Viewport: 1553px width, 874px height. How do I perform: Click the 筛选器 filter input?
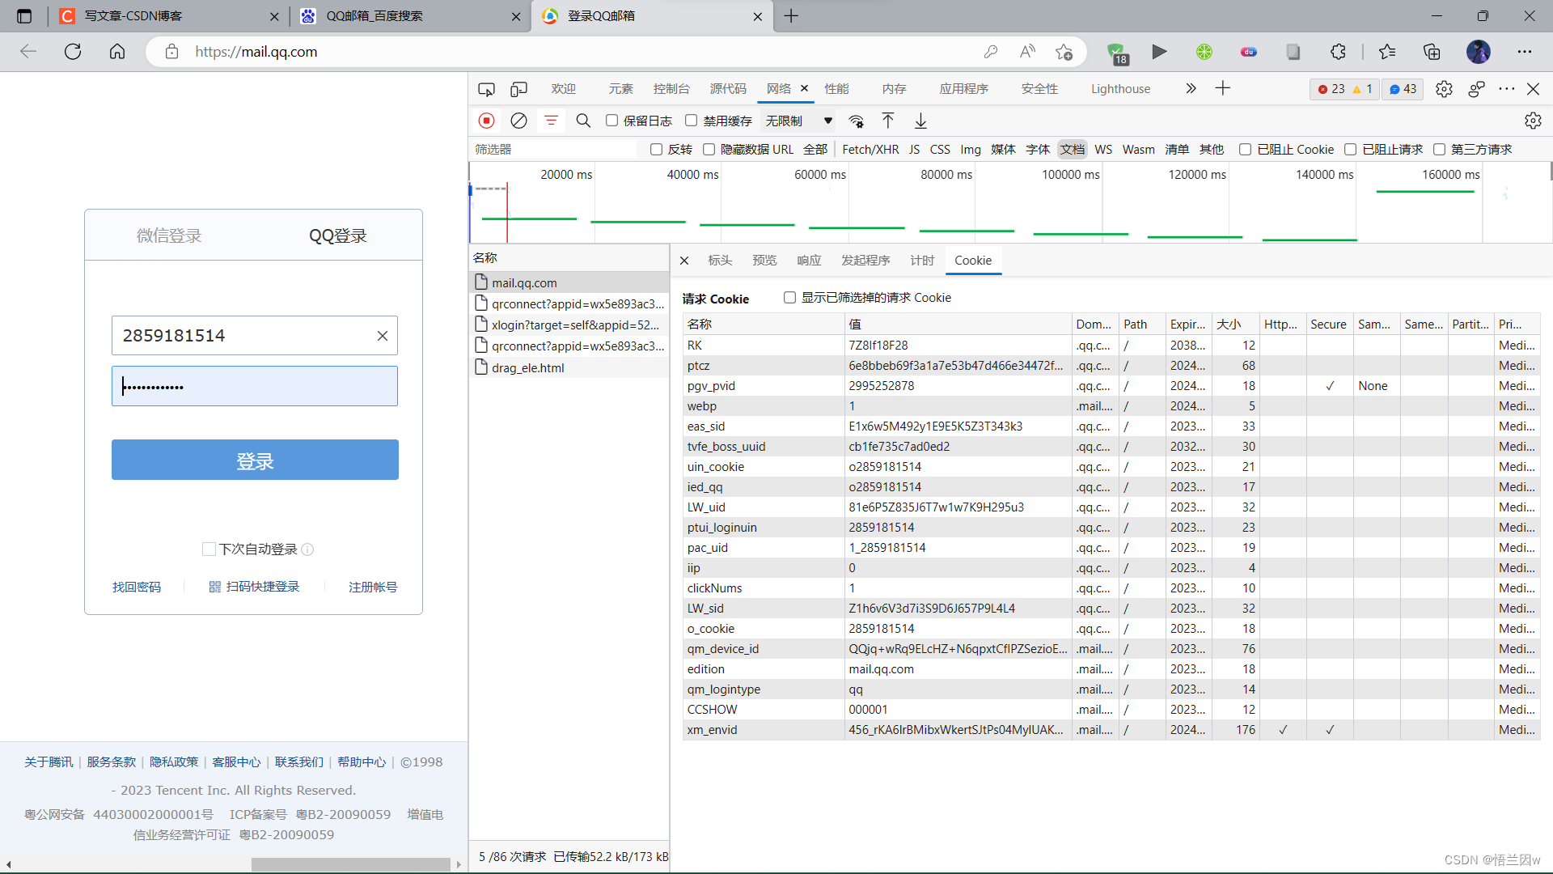click(555, 150)
